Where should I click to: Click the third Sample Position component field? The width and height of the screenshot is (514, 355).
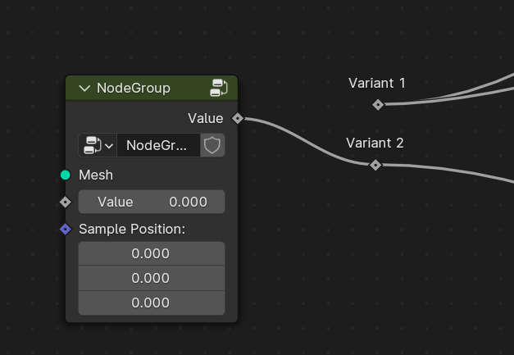coord(151,303)
